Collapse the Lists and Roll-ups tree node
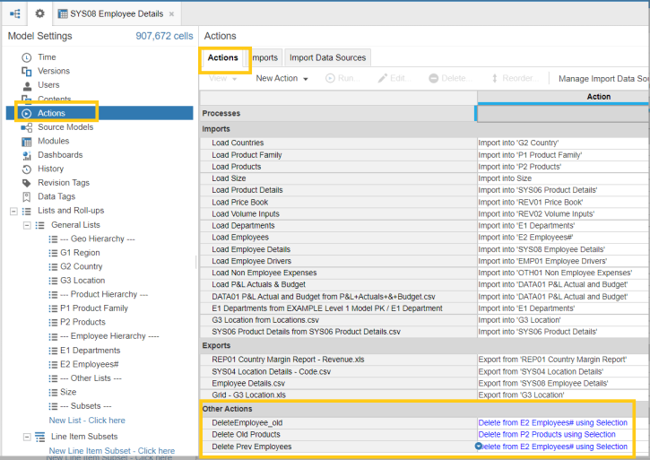 point(13,212)
